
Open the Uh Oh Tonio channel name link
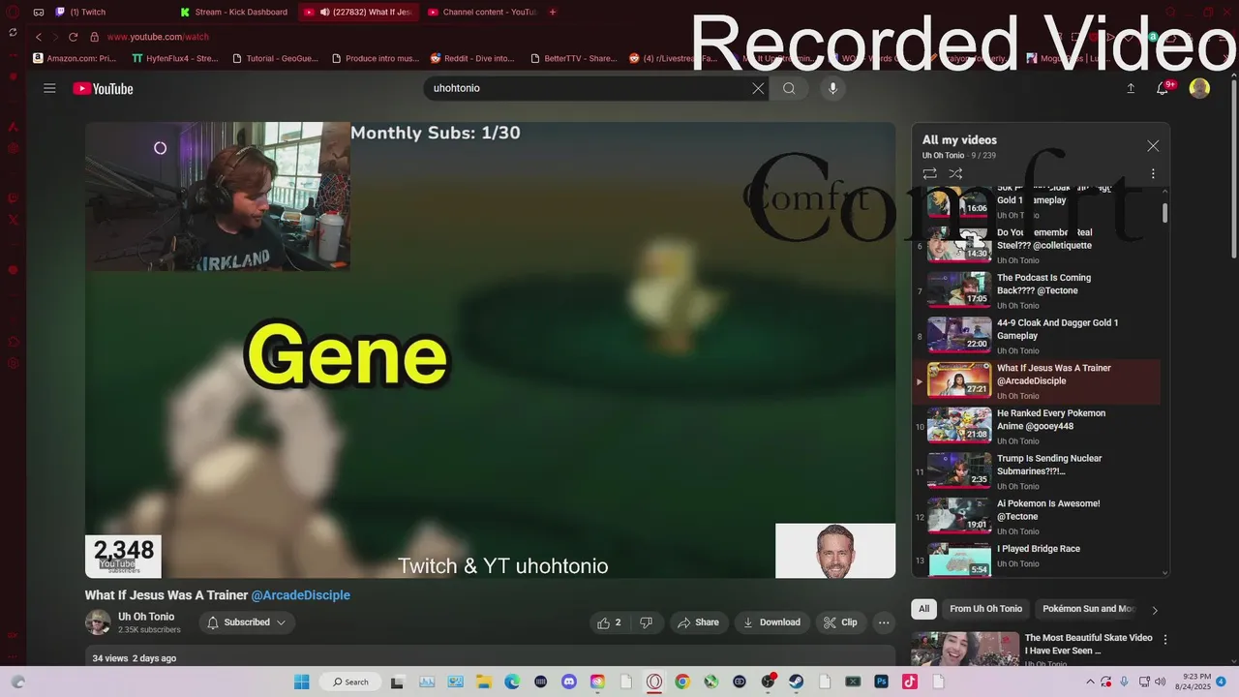(x=146, y=617)
